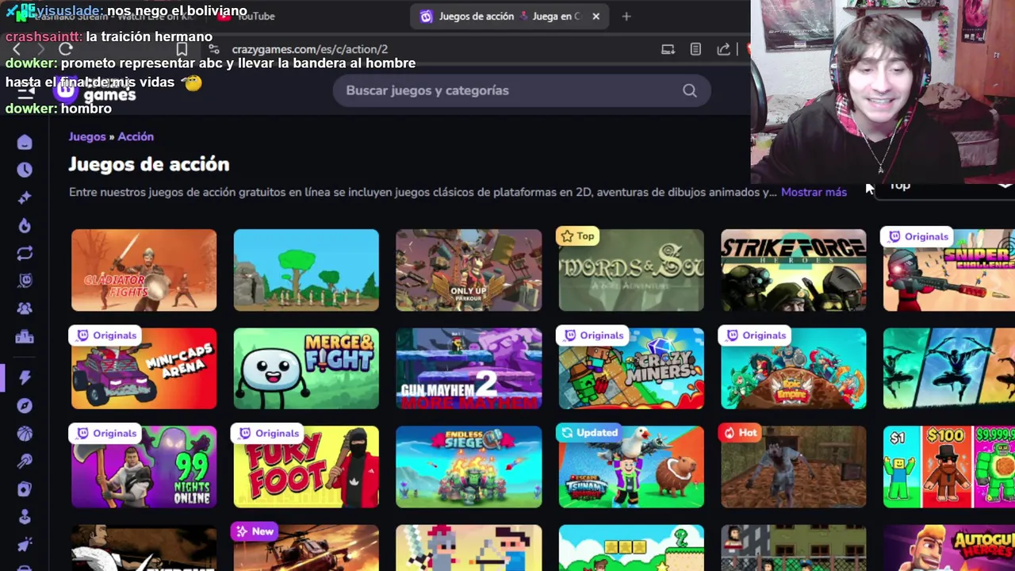Click the crazygames.com address bar

coord(309,49)
